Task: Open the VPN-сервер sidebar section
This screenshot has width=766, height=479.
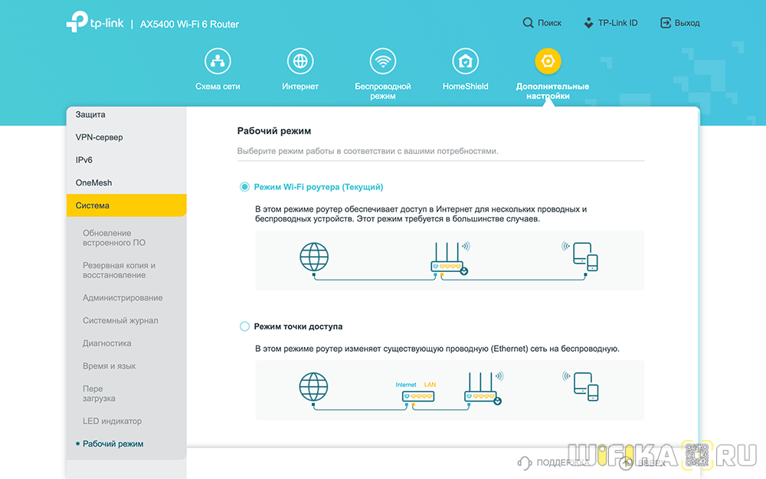Action: [126, 137]
